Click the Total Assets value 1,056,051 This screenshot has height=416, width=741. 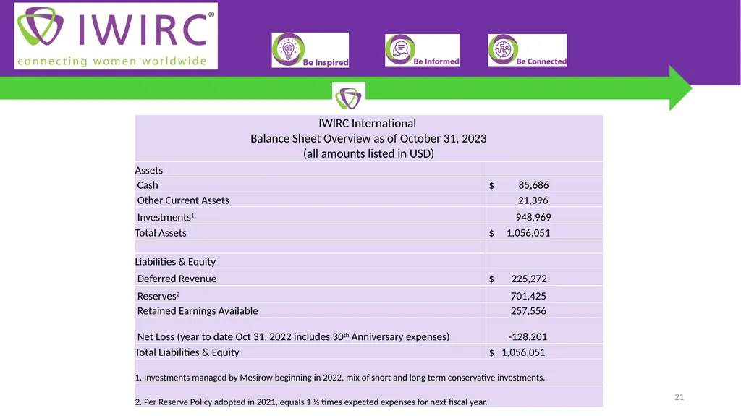(x=528, y=233)
